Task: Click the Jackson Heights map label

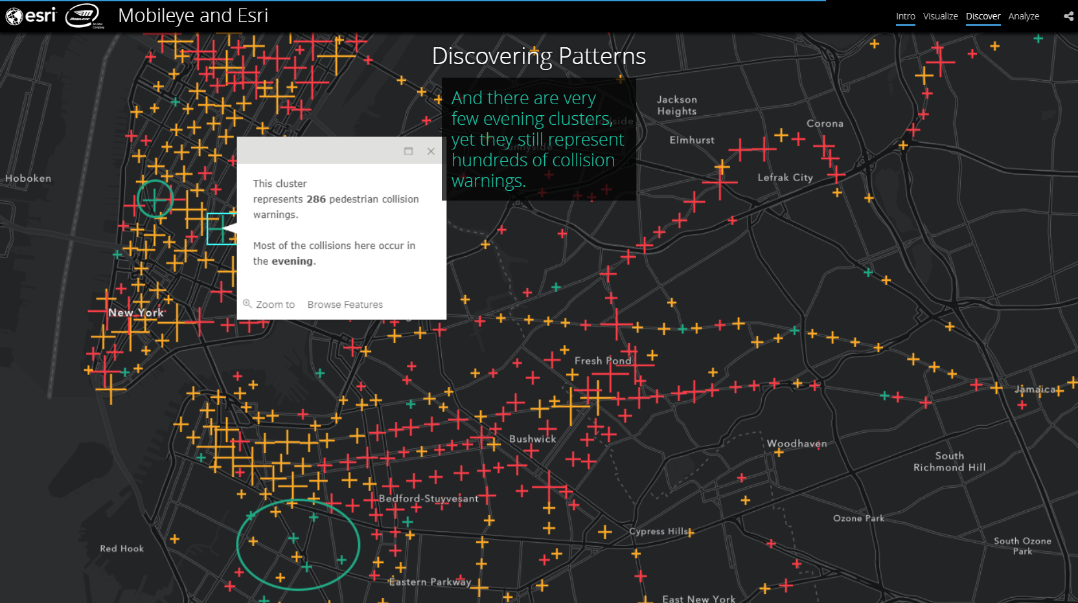Action: click(677, 105)
